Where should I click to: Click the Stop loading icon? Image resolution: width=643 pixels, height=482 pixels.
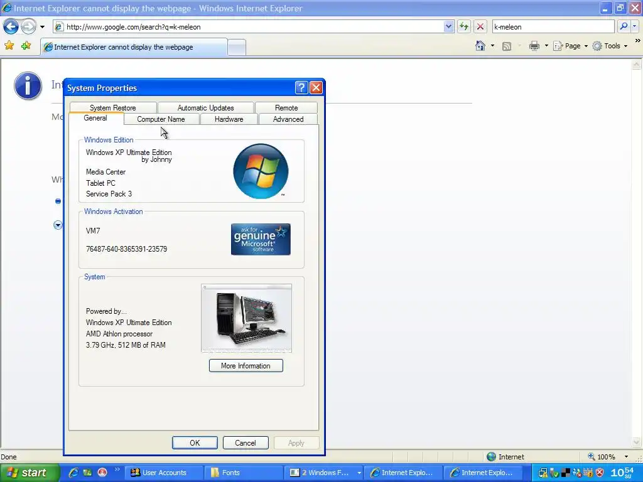[480, 27]
